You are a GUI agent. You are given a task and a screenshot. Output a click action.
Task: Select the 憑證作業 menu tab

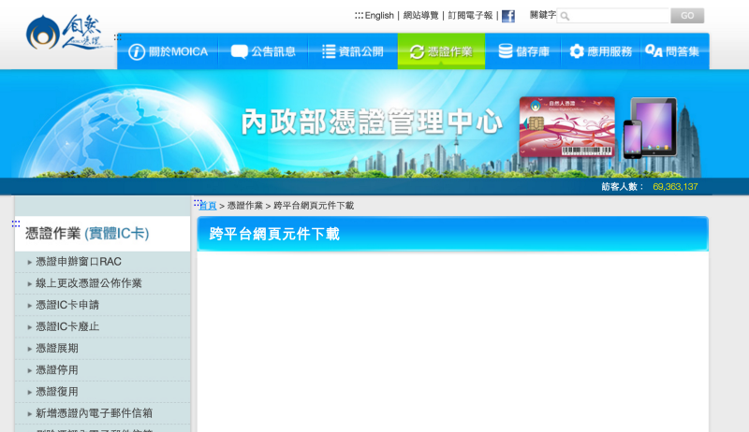(x=441, y=51)
